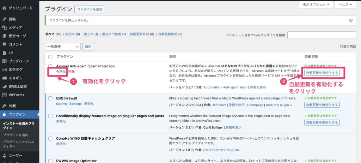Select インストール済みプラグイン in the submenu

click(18, 126)
